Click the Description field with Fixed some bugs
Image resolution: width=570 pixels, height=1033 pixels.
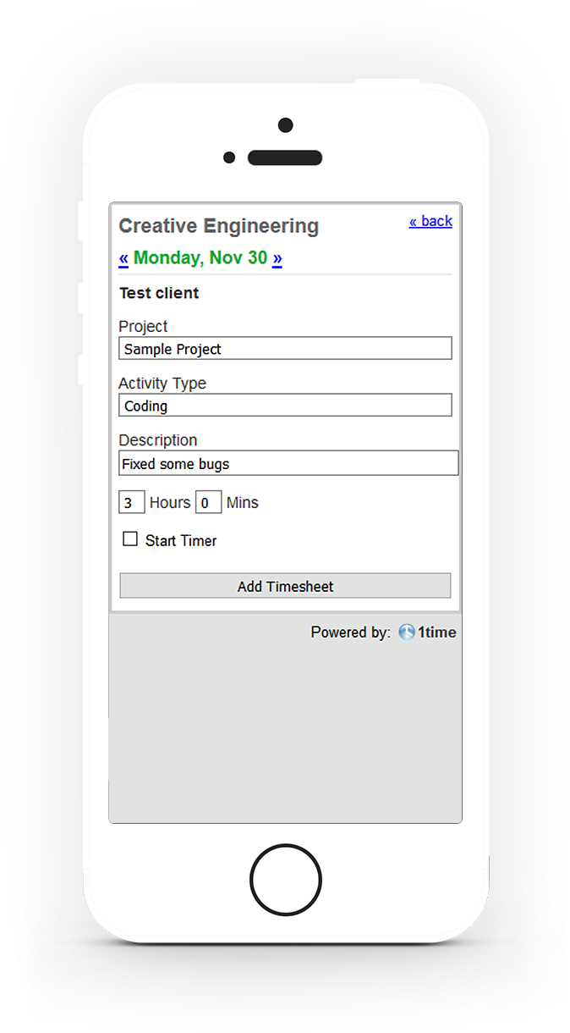click(x=288, y=463)
